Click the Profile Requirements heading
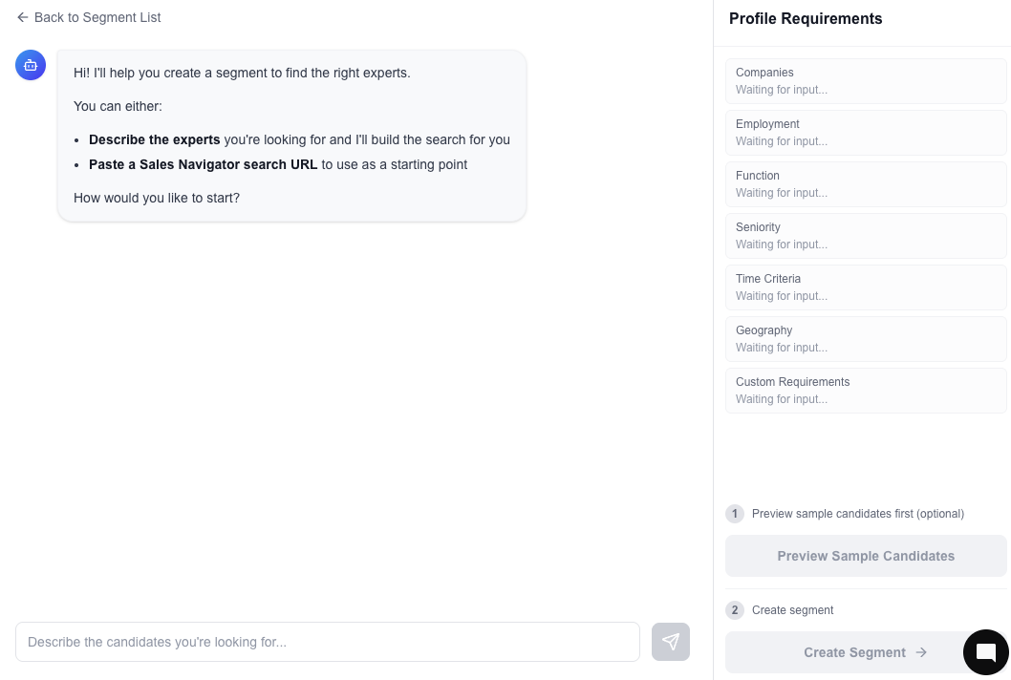1011x680 pixels. point(806,19)
